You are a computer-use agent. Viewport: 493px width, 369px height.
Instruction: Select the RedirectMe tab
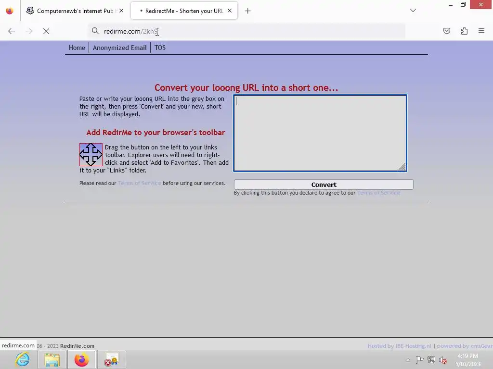pos(184,11)
